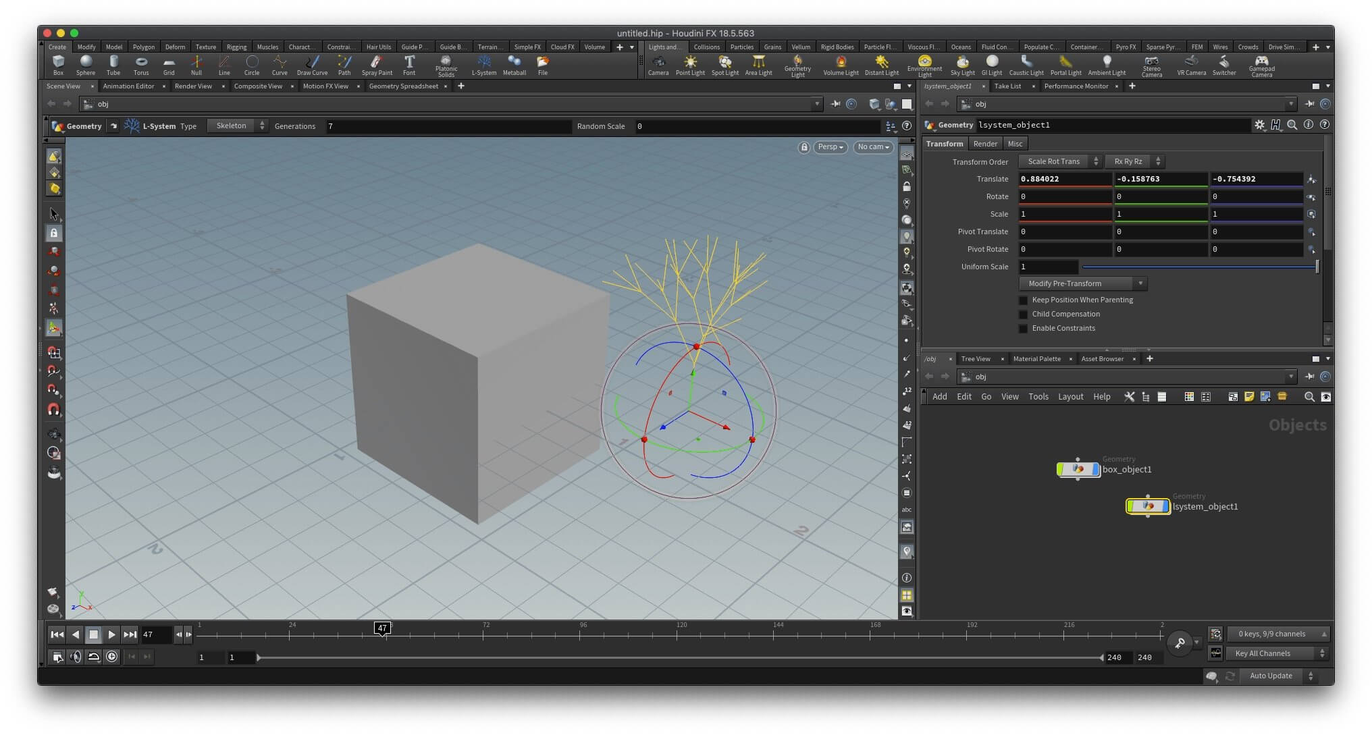This screenshot has height=735, width=1372.
Task: Enable Keep Position When Parenting checkbox
Action: tap(1024, 300)
